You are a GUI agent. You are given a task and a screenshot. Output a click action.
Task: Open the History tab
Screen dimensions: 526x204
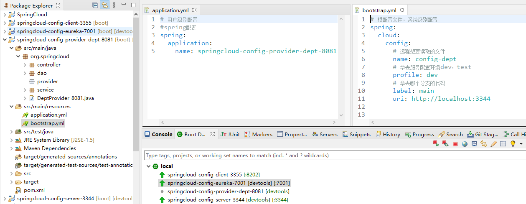pyautogui.click(x=388, y=134)
